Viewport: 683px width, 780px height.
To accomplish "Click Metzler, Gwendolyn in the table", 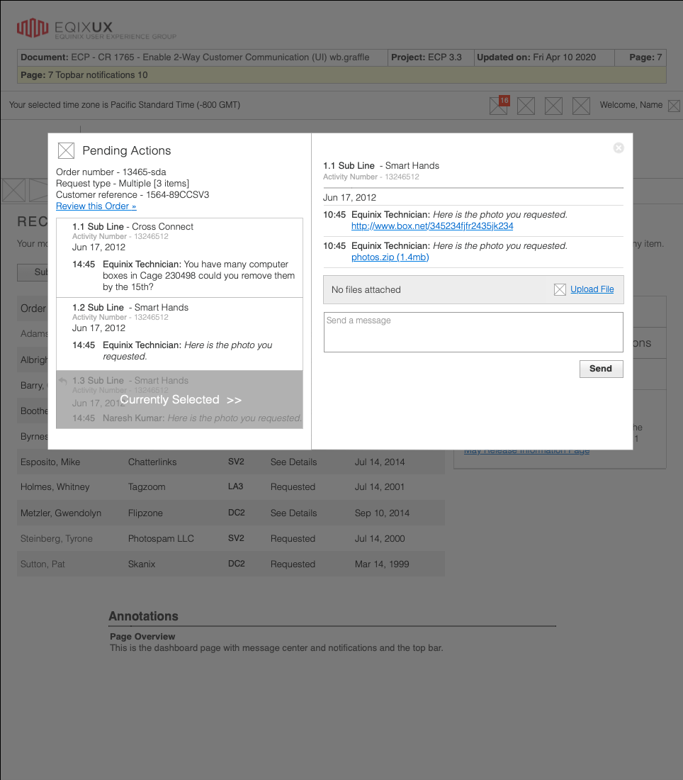I will [x=61, y=513].
